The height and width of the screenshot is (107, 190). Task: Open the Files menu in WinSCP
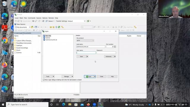tap(25, 18)
